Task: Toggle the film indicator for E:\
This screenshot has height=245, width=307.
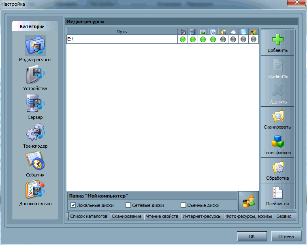Action: [x=193, y=39]
